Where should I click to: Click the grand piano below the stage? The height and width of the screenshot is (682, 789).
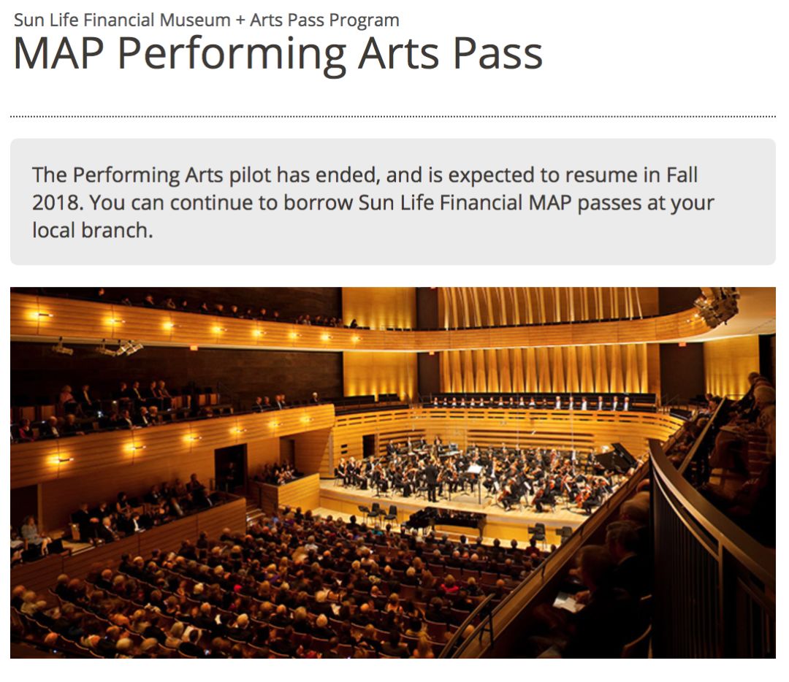click(x=443, y=521)
